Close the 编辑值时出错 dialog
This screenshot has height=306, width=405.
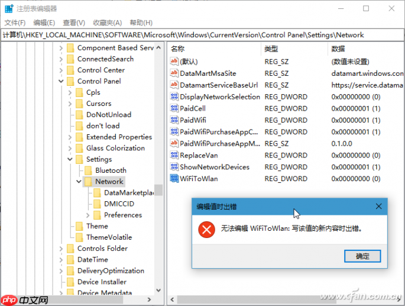(x=378, y=206)
